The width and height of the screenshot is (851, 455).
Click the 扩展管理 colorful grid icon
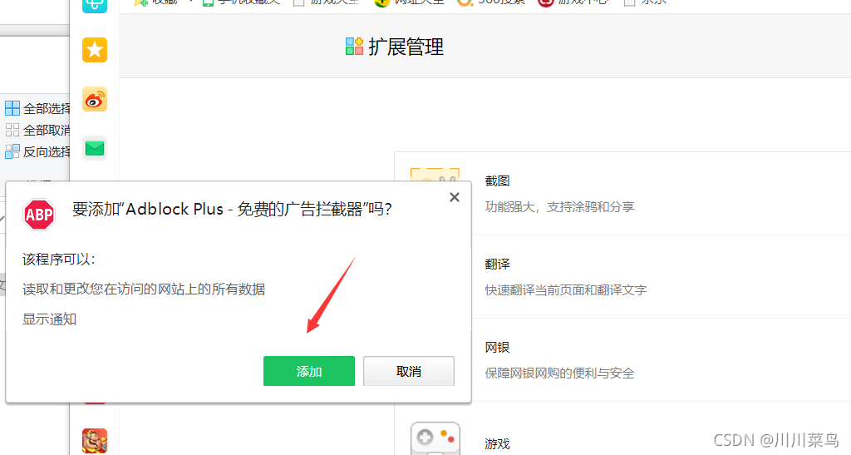[354, 46]
